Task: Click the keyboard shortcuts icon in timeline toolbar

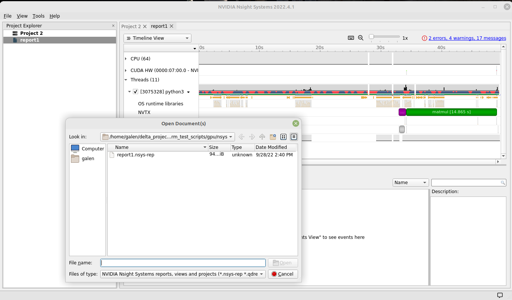Action: [x=351, y=38]
